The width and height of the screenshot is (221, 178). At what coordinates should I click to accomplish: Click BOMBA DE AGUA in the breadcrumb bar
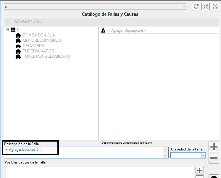29,22
